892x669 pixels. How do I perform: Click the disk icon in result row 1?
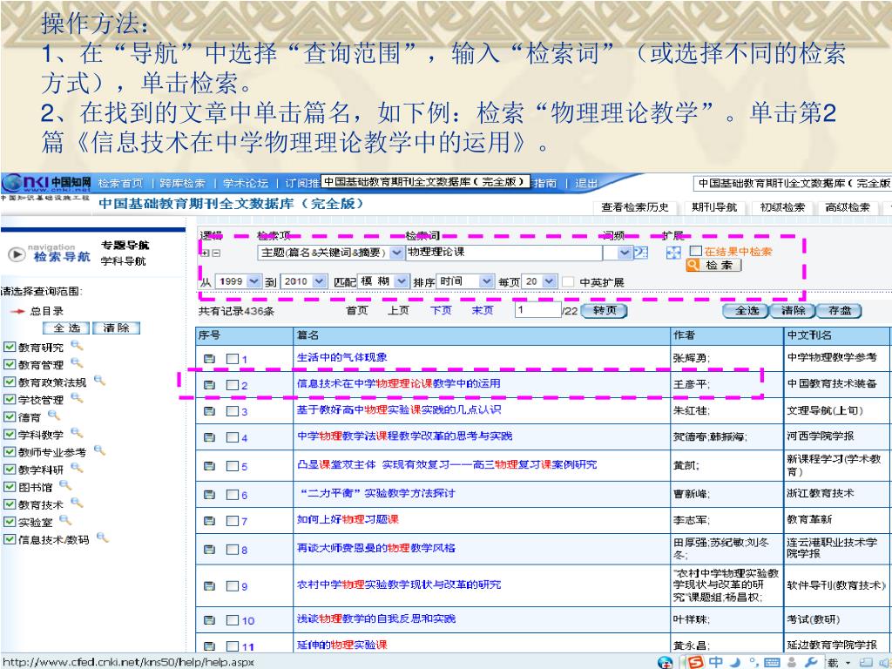[x=209, y=359]
